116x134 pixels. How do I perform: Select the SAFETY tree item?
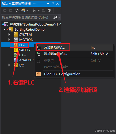(25, 50)
